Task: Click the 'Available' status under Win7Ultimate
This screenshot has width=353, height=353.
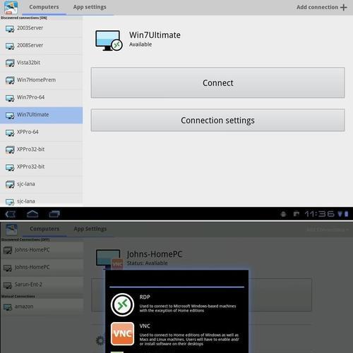Action: [x=140, y=44]
